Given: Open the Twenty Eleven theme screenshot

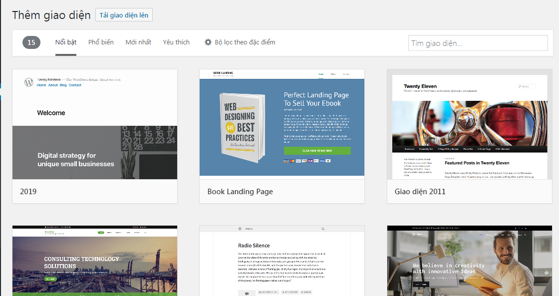Looking at the screenshot, I should (470, 124).
